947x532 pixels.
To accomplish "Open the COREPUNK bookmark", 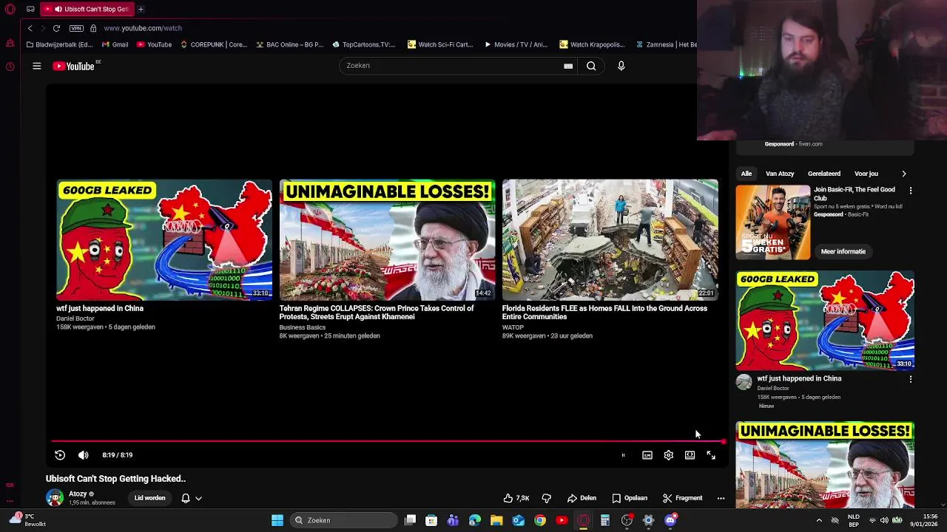I will coord(214,44).
